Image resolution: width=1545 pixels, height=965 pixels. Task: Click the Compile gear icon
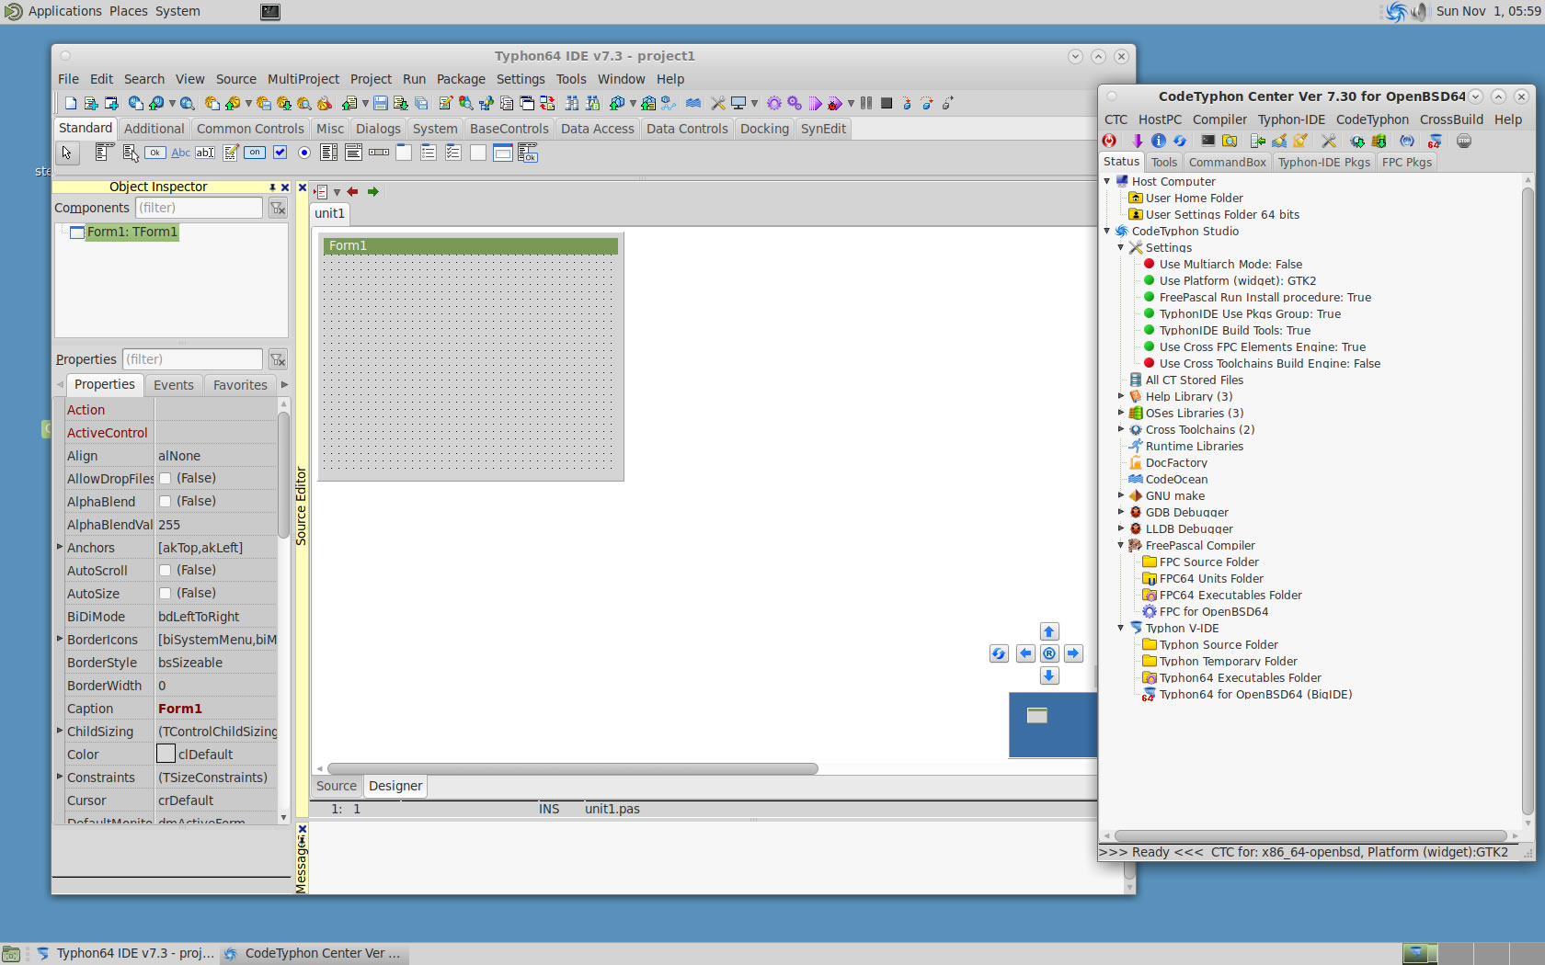click(773, 103)
